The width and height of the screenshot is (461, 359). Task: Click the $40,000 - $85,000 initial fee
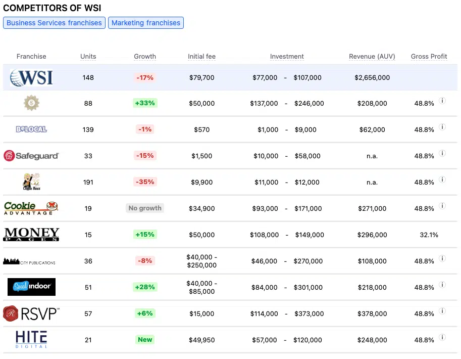(x=201, y=287)
